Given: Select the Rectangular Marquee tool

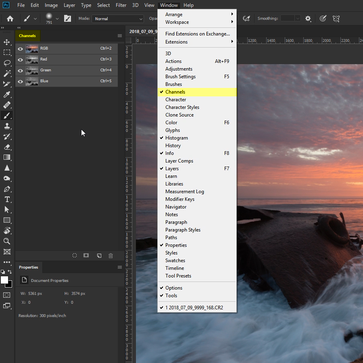Looking at the screenshot, I should click(x=7, y=52).
